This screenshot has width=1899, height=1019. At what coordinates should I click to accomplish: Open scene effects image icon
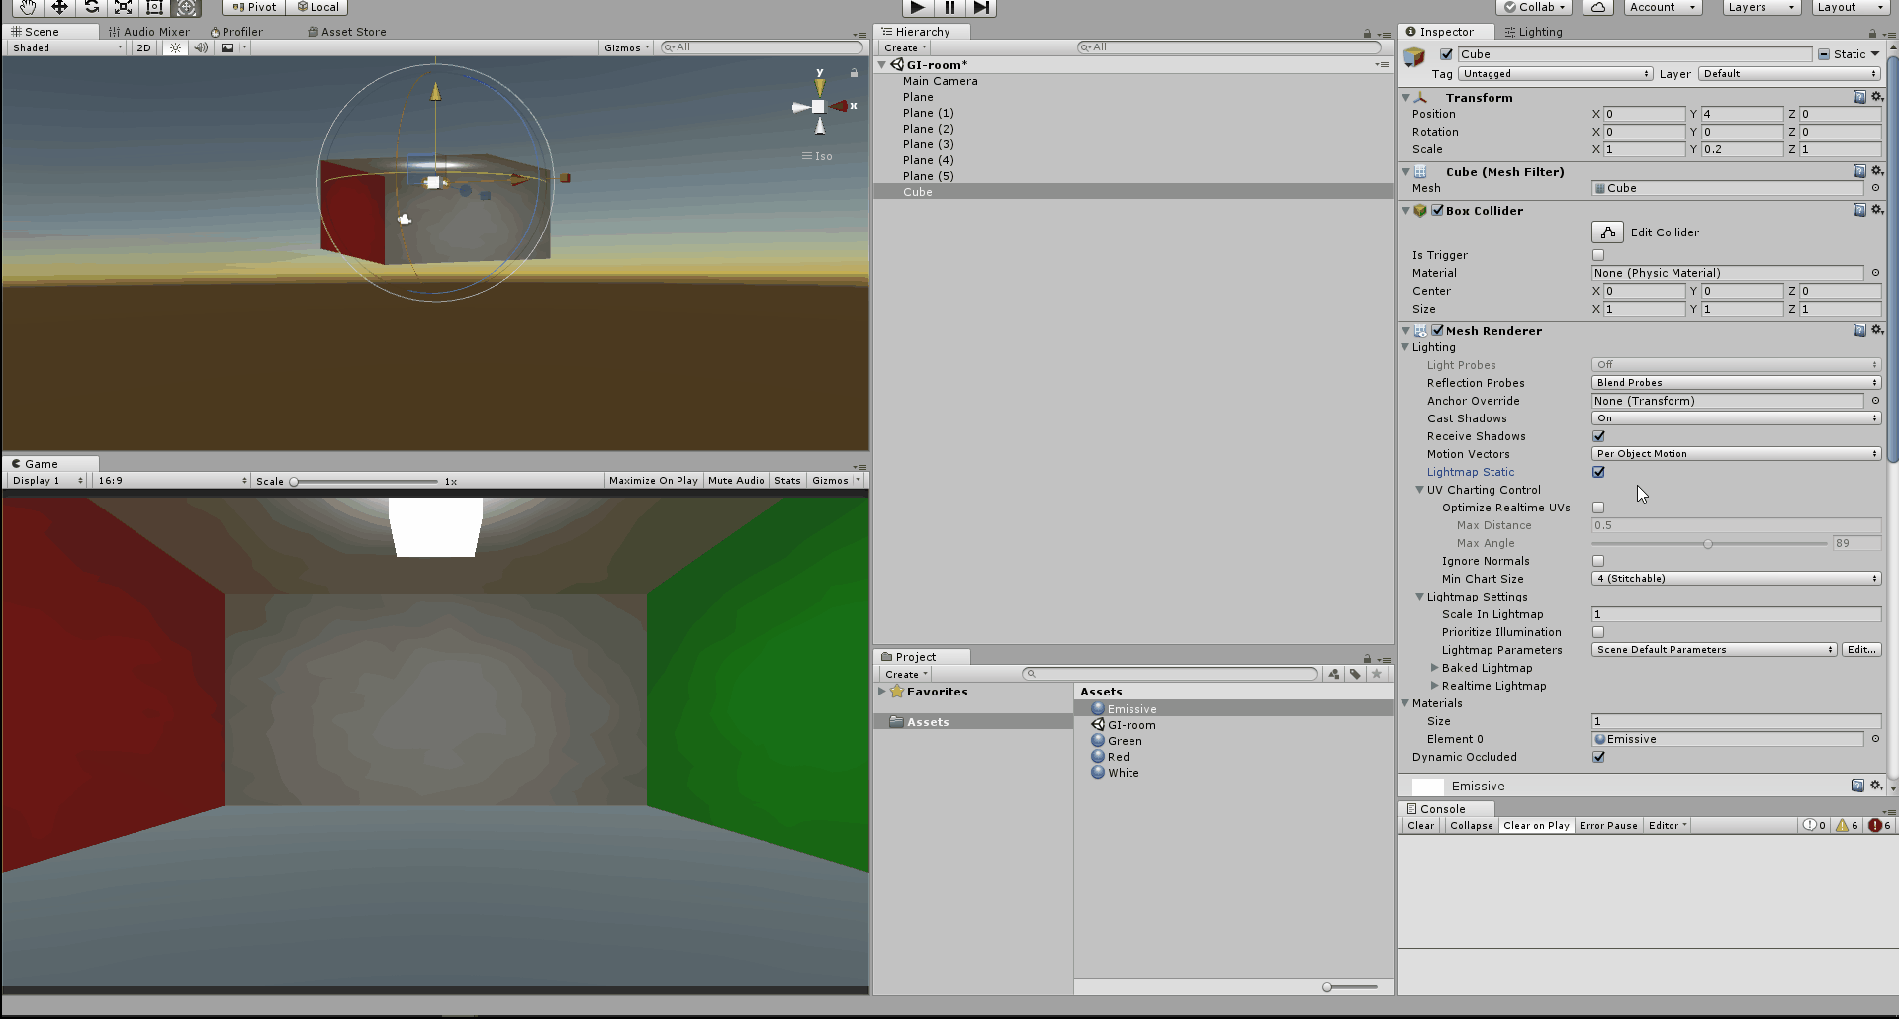227,47
